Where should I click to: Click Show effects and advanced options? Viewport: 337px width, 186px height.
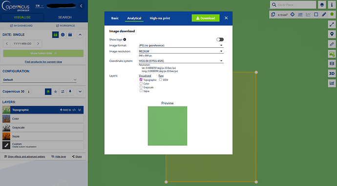point(24,157)
